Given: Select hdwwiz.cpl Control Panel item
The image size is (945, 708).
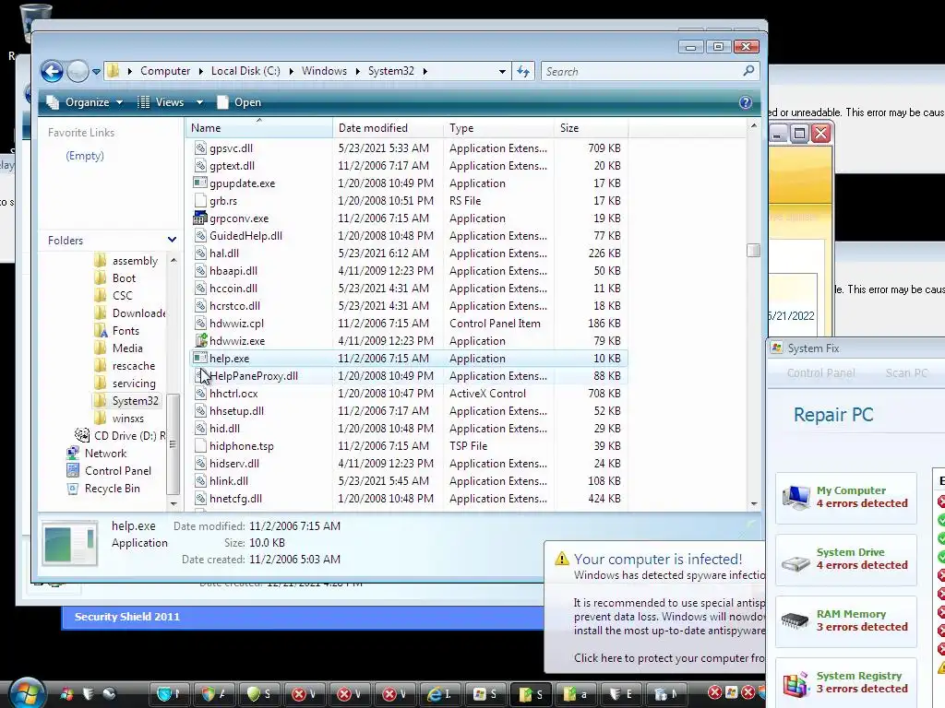Looking at the screenshot, I should click(409, 324).
